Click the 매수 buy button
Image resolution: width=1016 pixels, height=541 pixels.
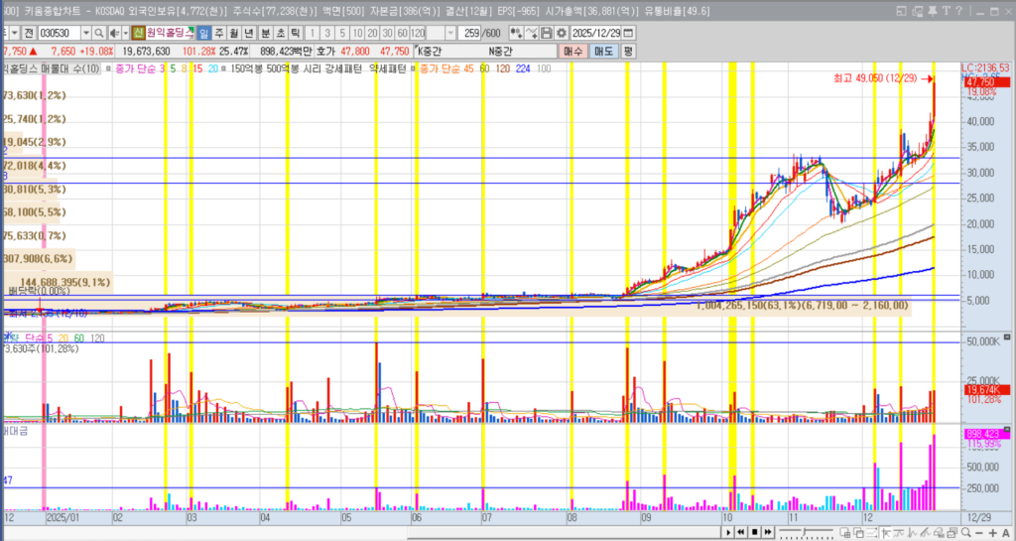point(573,51)
